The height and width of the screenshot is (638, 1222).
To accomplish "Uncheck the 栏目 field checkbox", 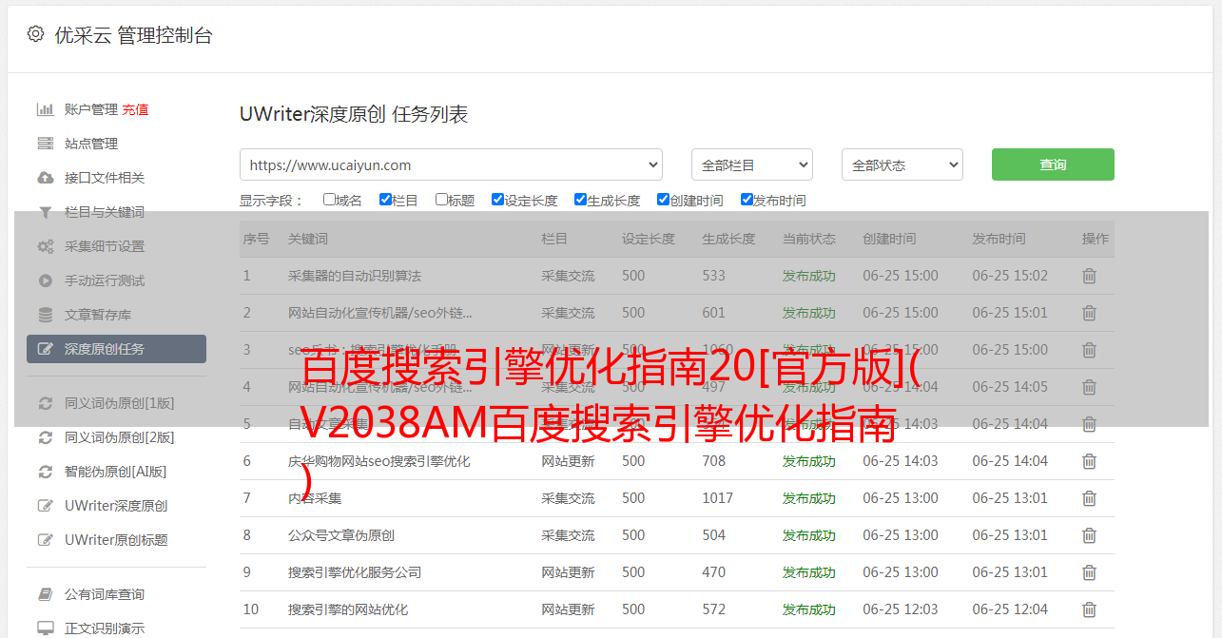I will [x=385, y=200].
